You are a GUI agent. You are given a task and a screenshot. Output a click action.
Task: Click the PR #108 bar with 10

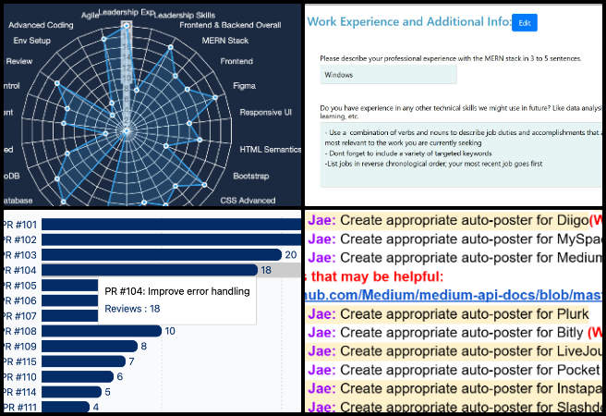(102, 331)
